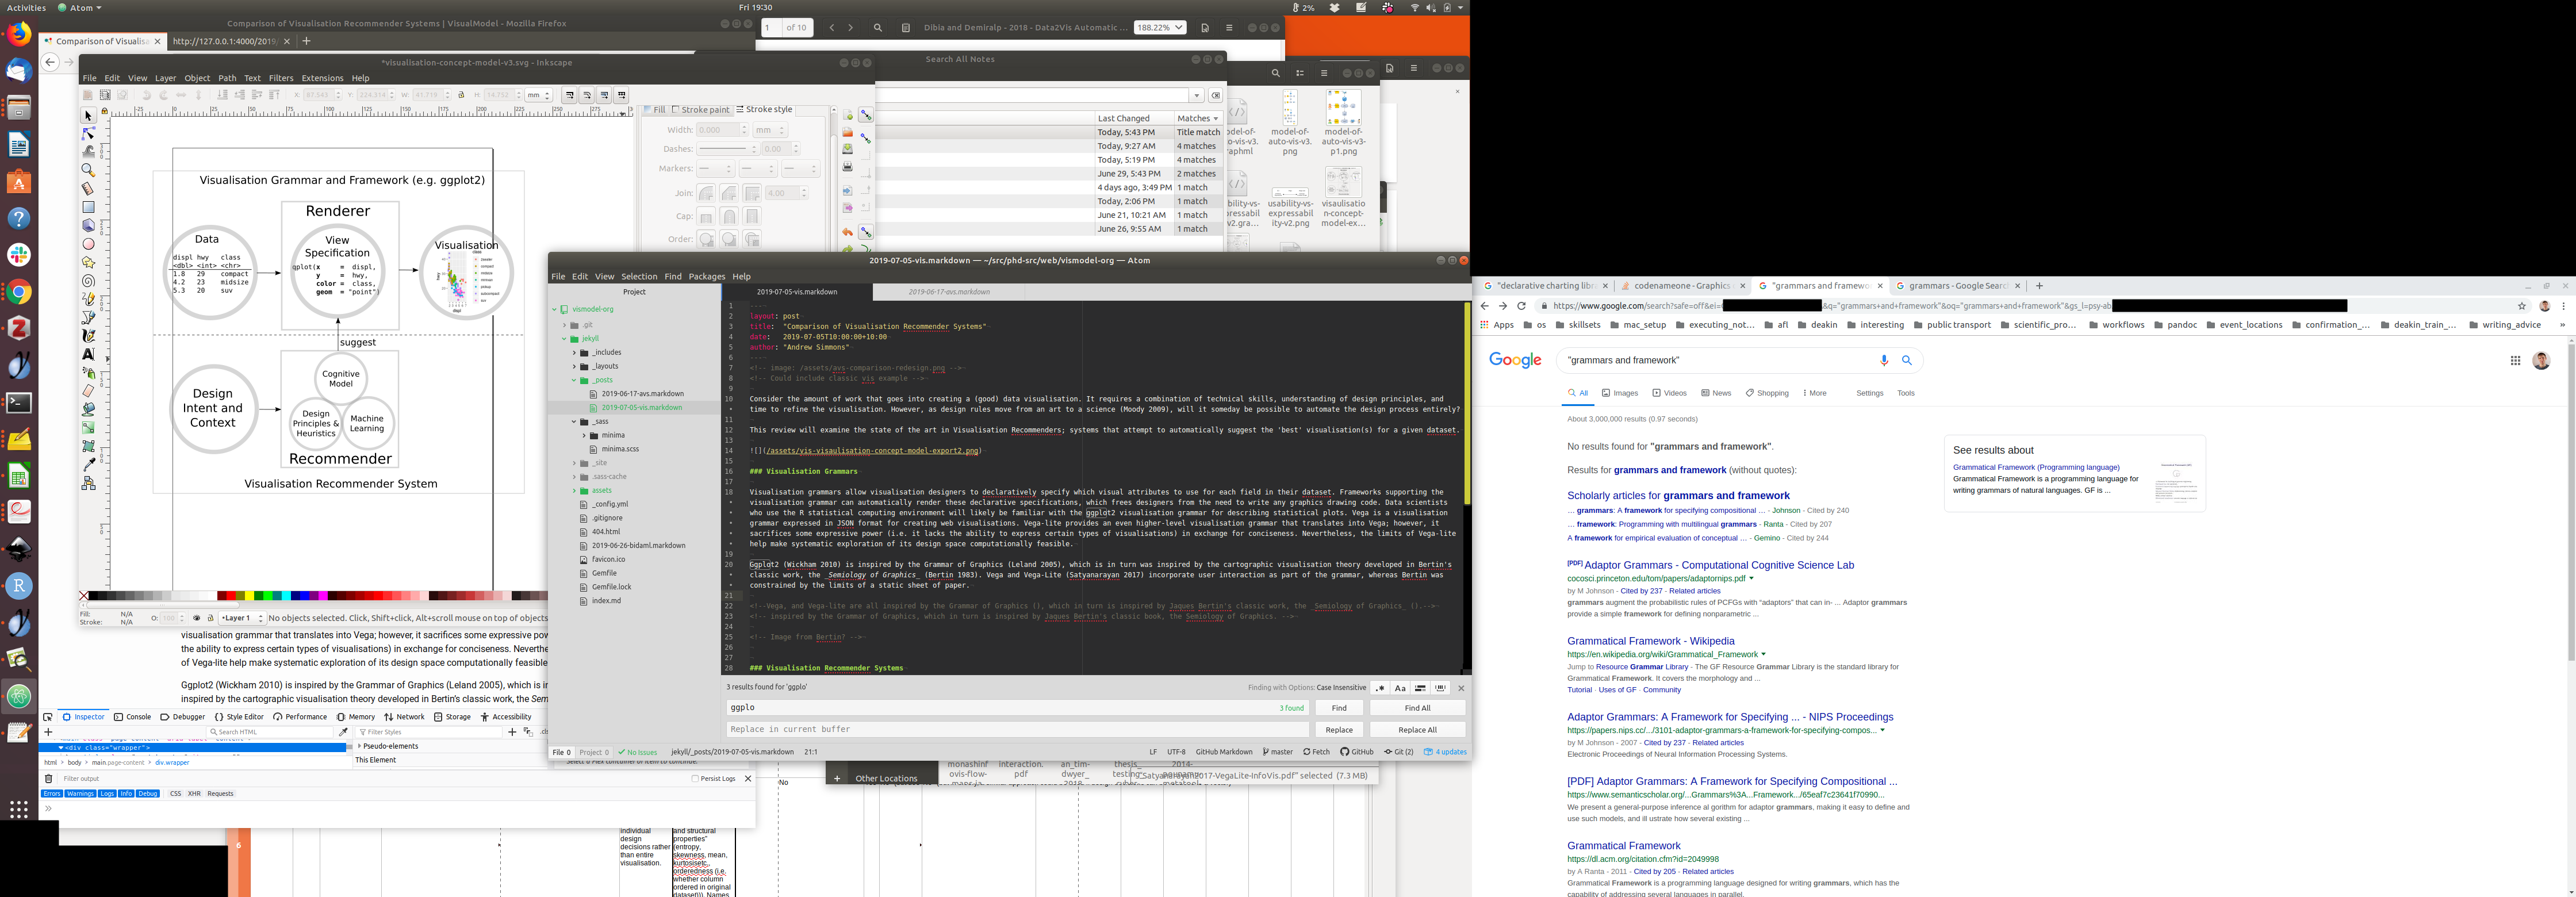The width and height of the screenshot is (2576, 897).
Task: Expand the Pseudo-elements section
Action: coord(361,746)
